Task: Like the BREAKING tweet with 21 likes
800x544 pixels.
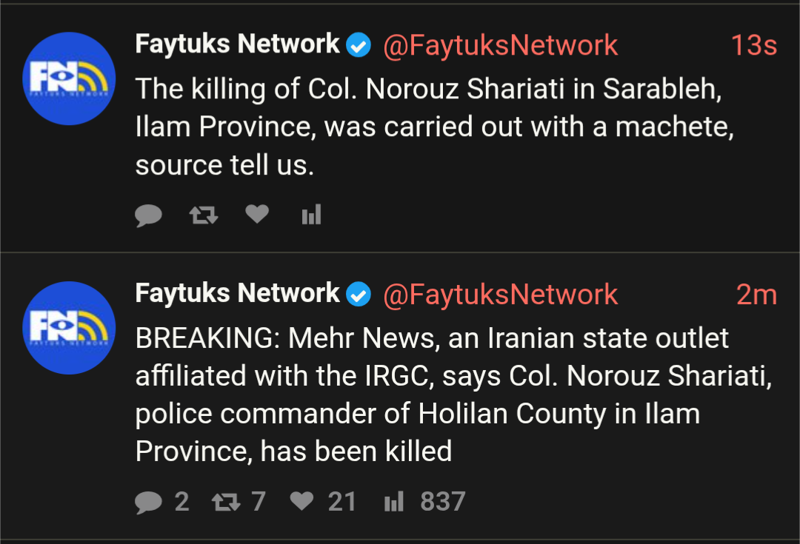Action: [301, 502]
